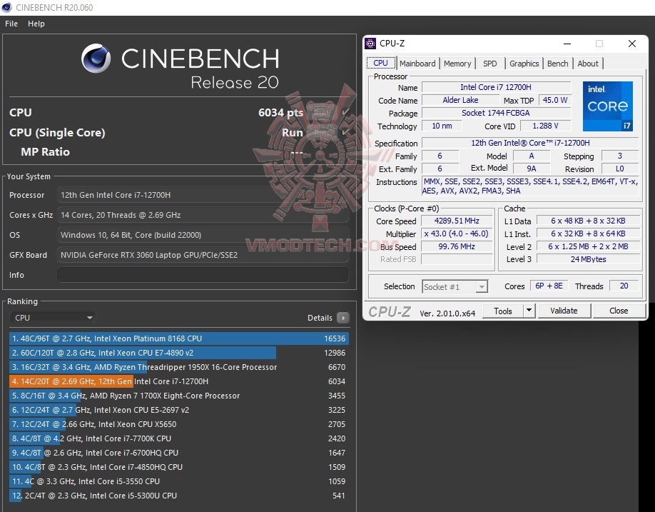Switch to the Graphics tab in CPU-Z
Screen dimensions: 655x512
pyautogui.click(x=524, y=64)
